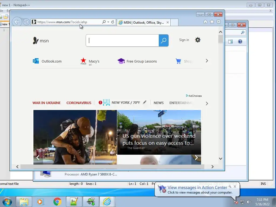This screenshot has height=207, width=276.
Task: Click the horizontal scroll right arrow
Action: (212, 167)
